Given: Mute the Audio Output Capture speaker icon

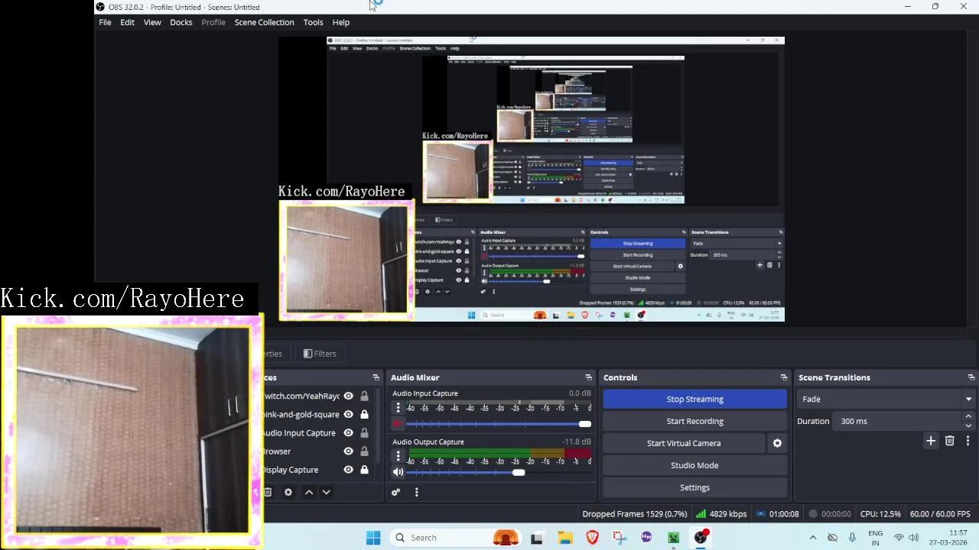Looking at the screenshot, I should point(398,472).
